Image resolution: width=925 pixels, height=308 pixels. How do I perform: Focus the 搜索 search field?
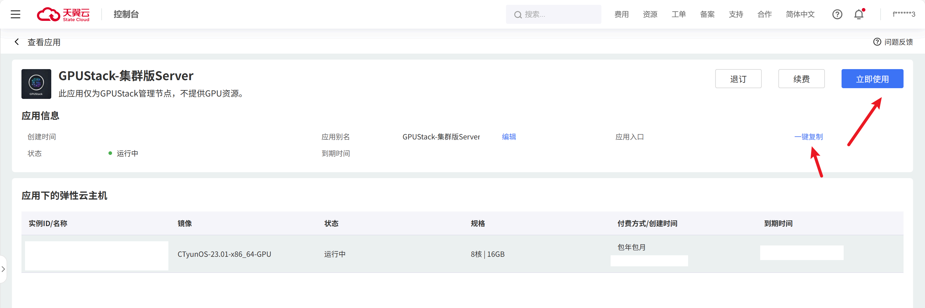point(553,14)
